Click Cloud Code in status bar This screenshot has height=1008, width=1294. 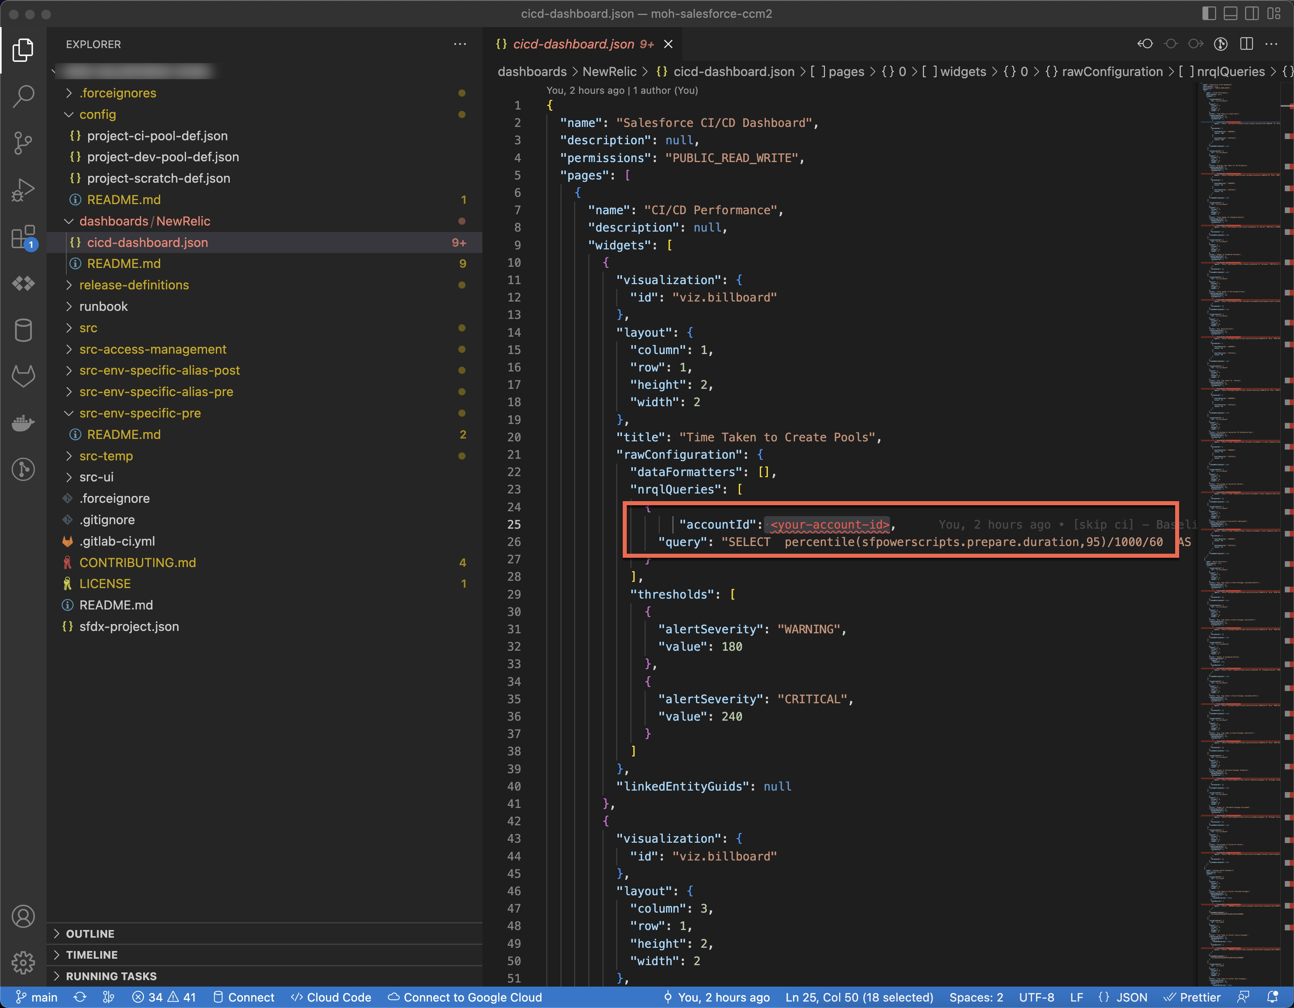coord(331,997)
